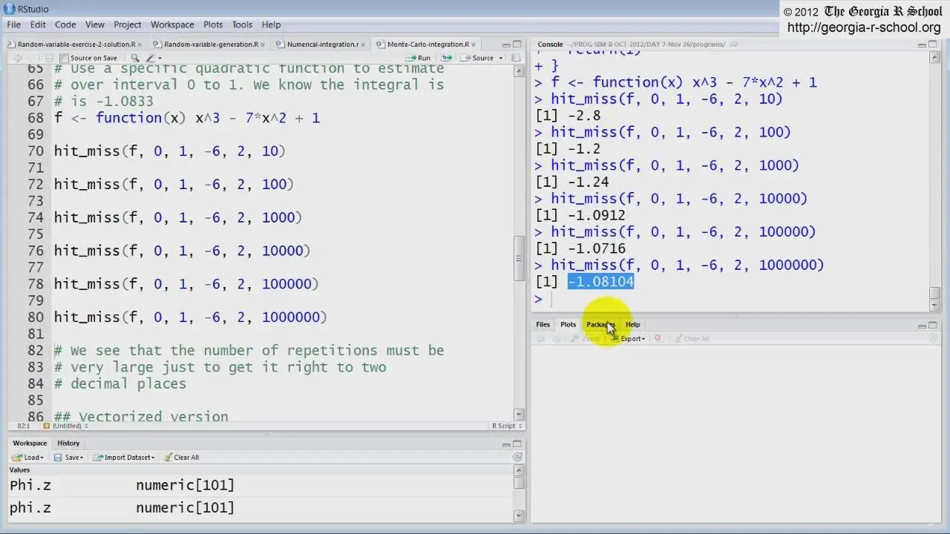
Task: Click the go back arrow in editor toolbar
Action: click(16, 58)
